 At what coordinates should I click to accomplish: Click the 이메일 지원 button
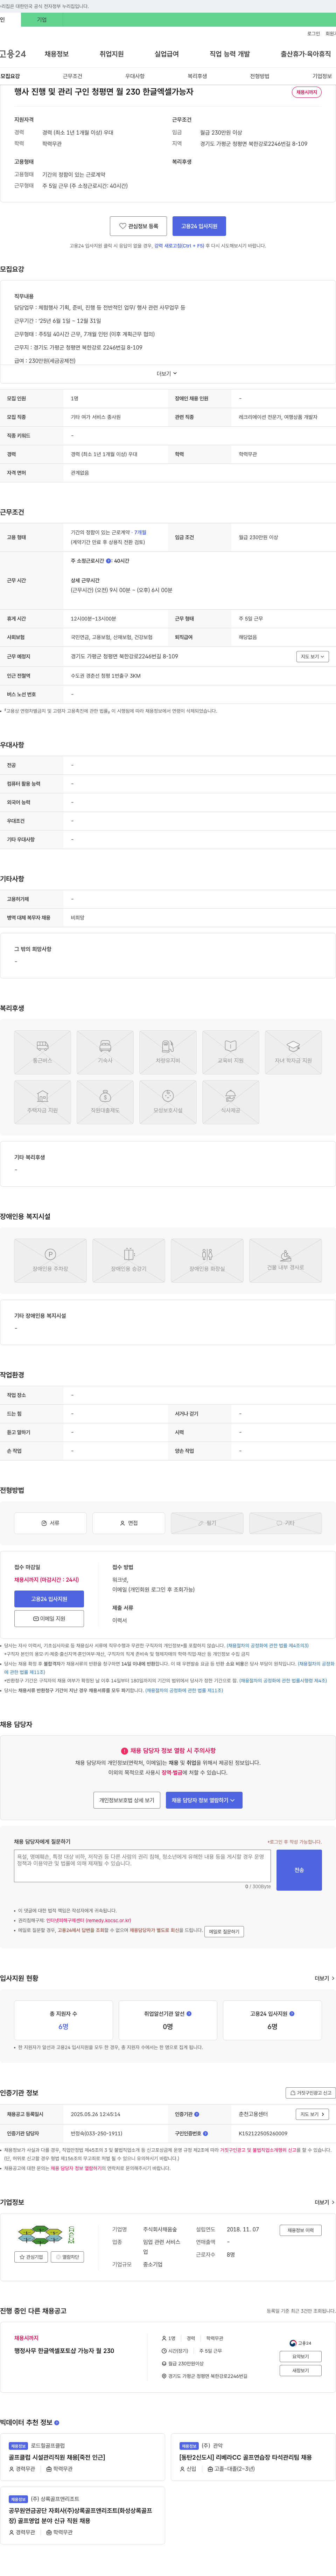(49, 1618)
